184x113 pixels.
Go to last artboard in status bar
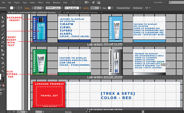[50, 112]
